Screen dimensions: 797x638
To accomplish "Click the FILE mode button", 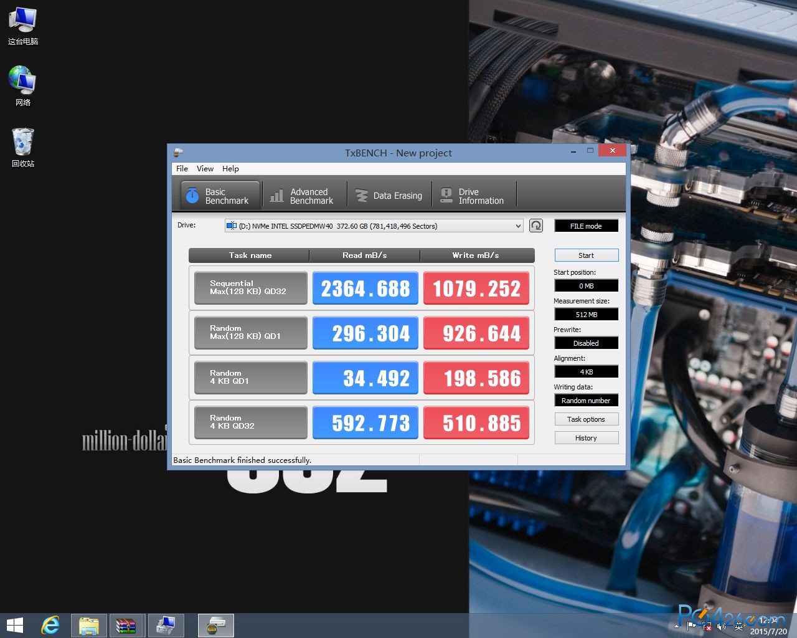I will (586, 226).
